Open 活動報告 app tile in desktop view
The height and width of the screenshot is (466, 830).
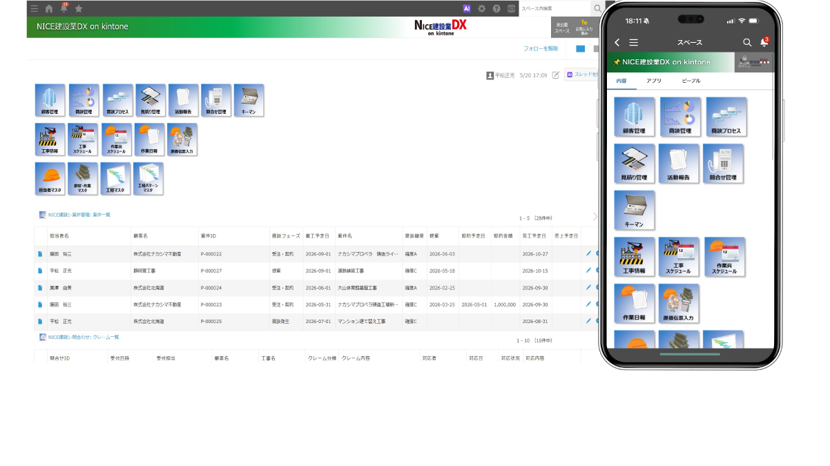click(x=183, y=100)
